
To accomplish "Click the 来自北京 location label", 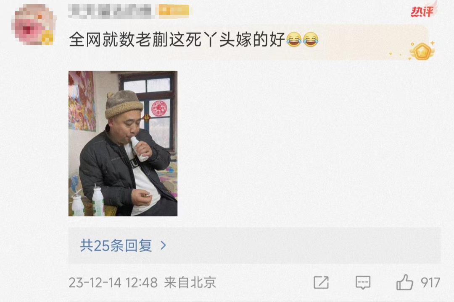I will tap(190, 282).
